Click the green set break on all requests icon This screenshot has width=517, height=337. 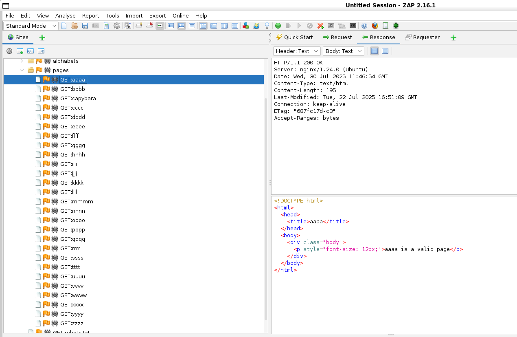pos(278,26)
